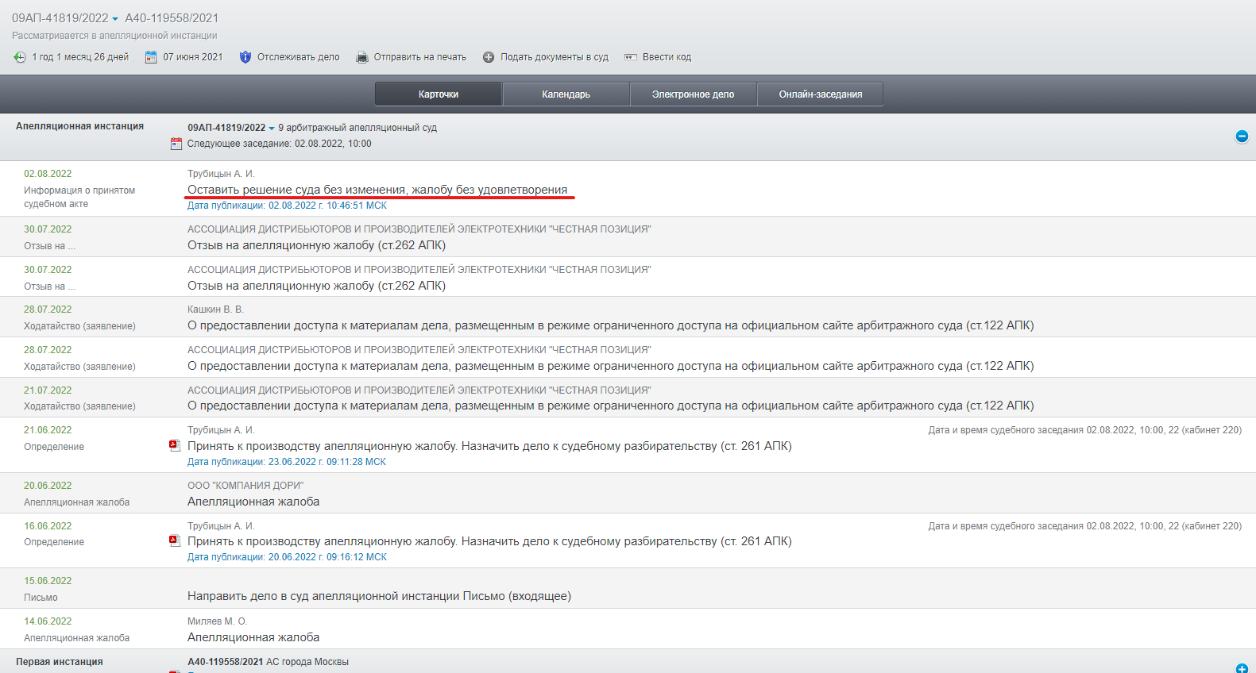Image resolution: width=1256 pixels, height=673 pixels.
Task: Expand the Первая инстанция section
Action: (1242, 669)
